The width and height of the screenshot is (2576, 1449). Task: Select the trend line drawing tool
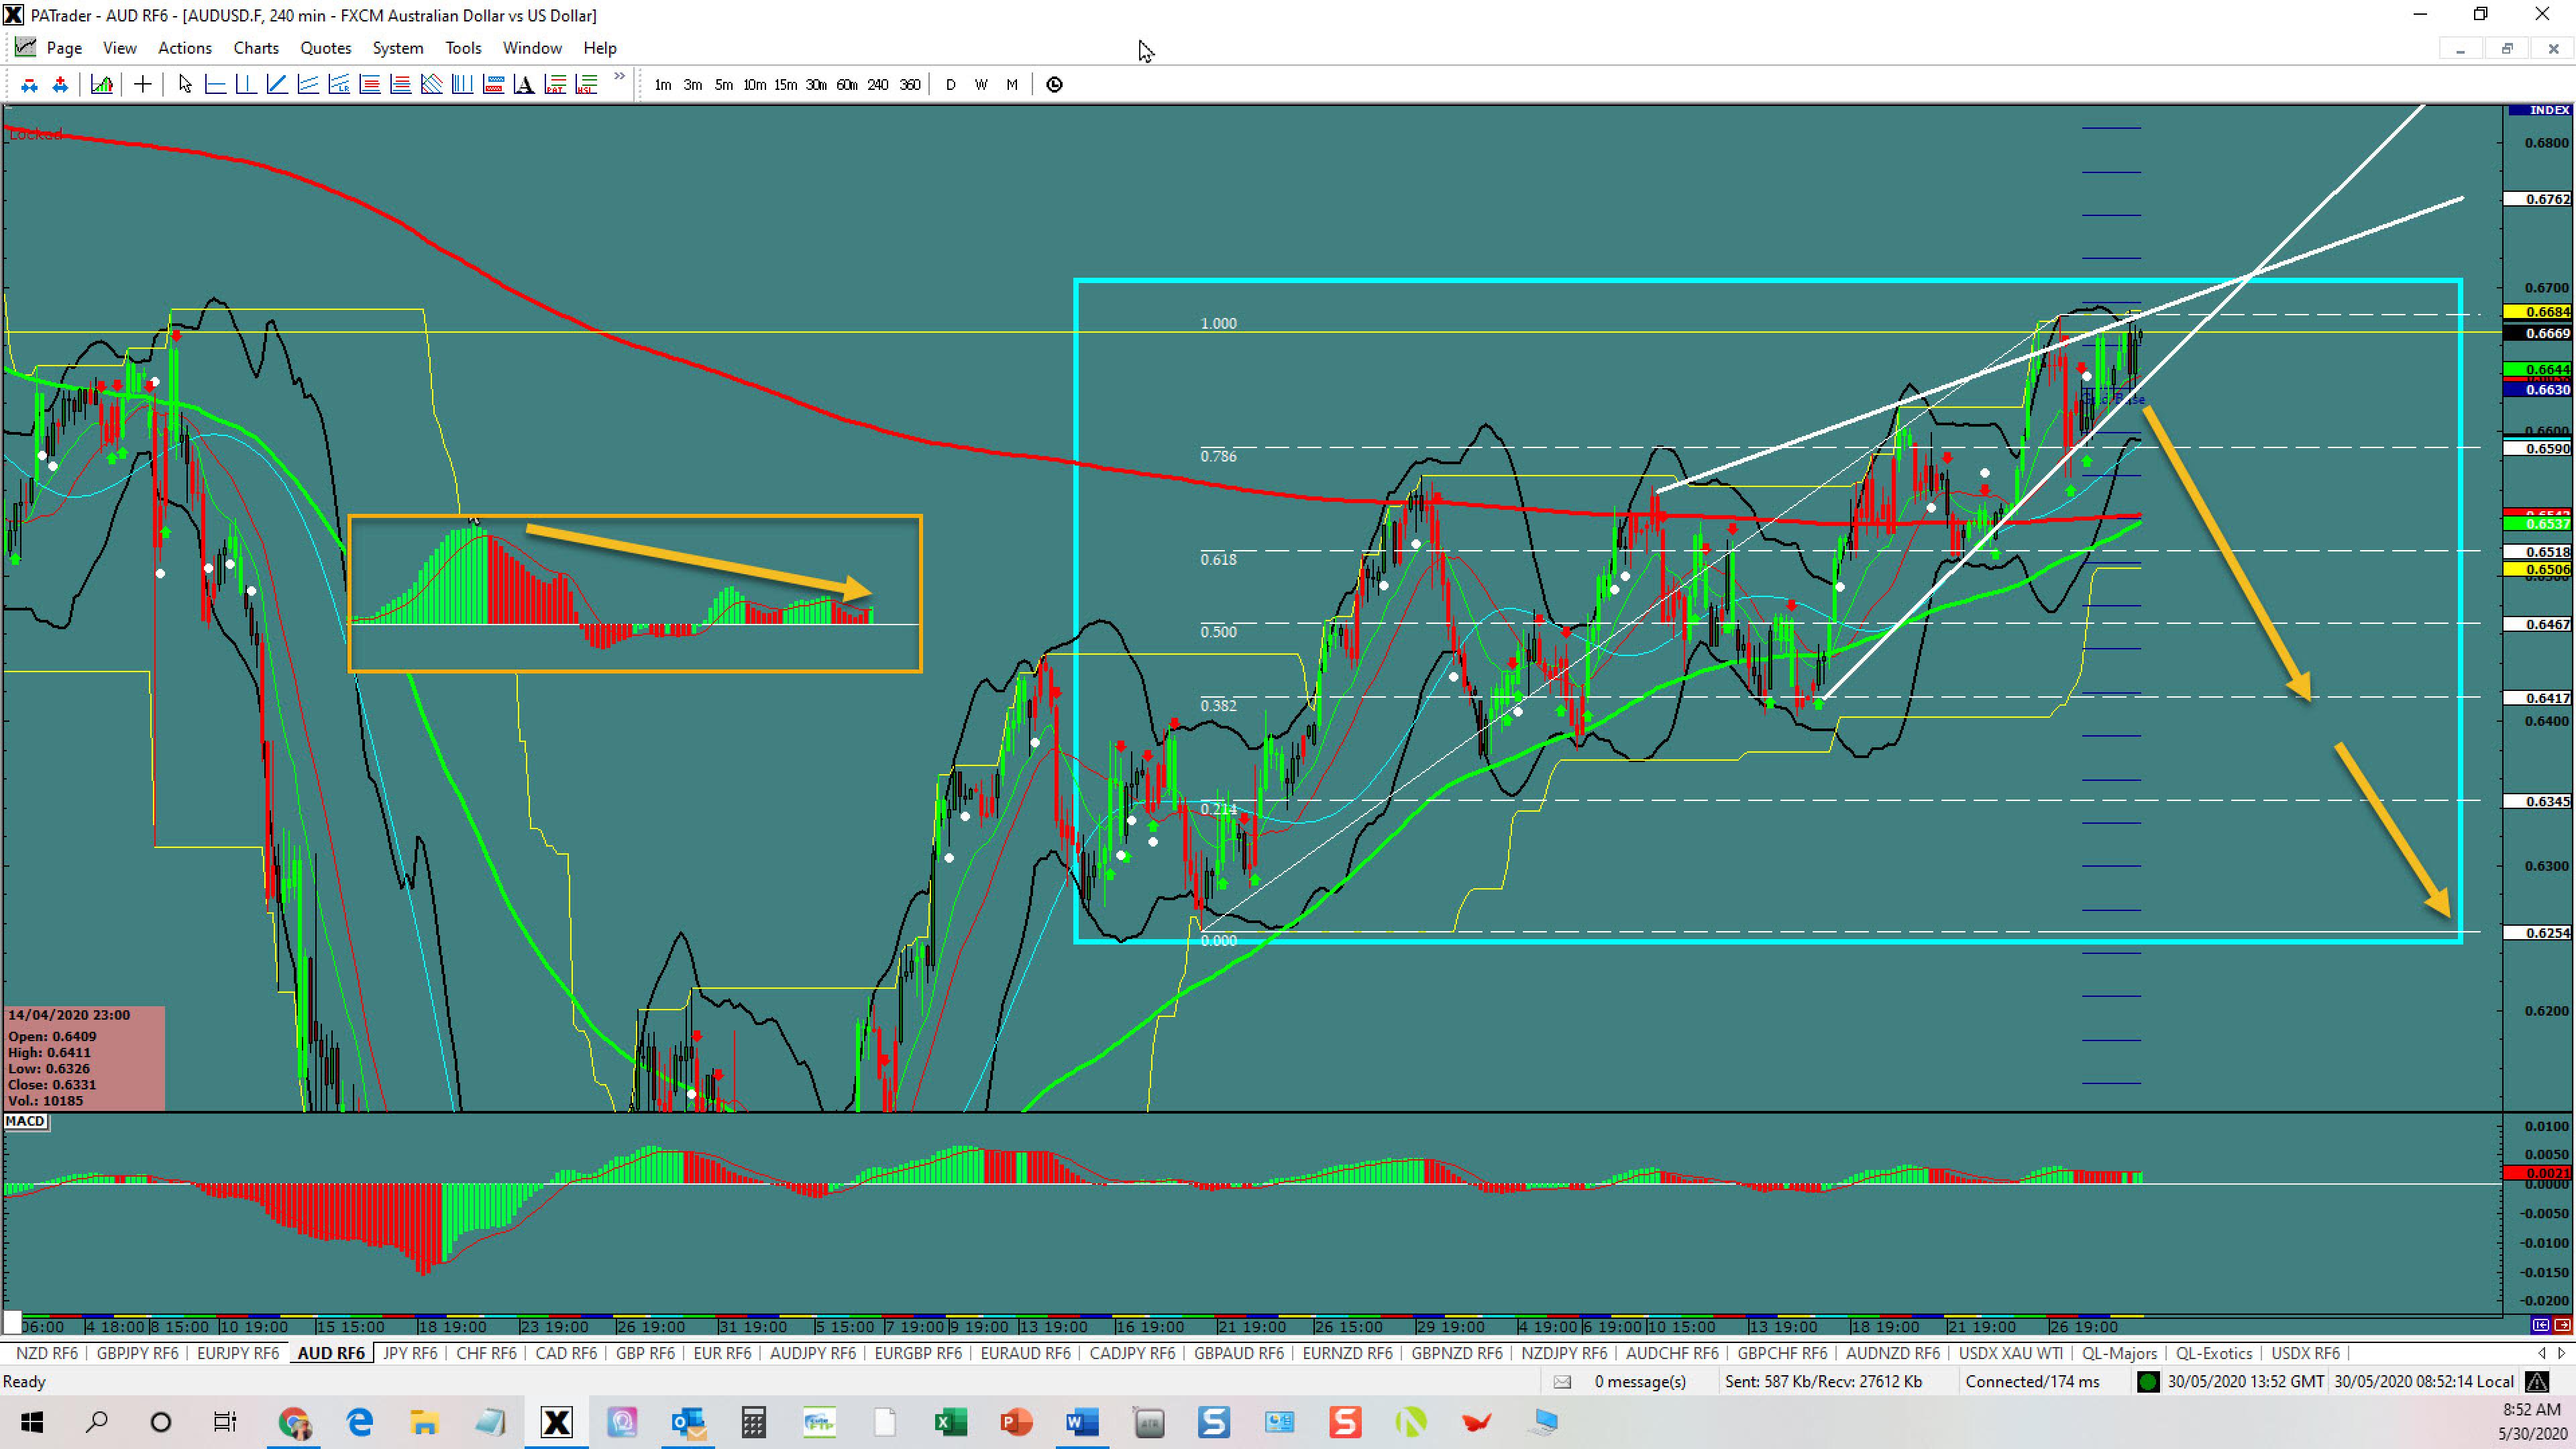click(x=277, y=85)
